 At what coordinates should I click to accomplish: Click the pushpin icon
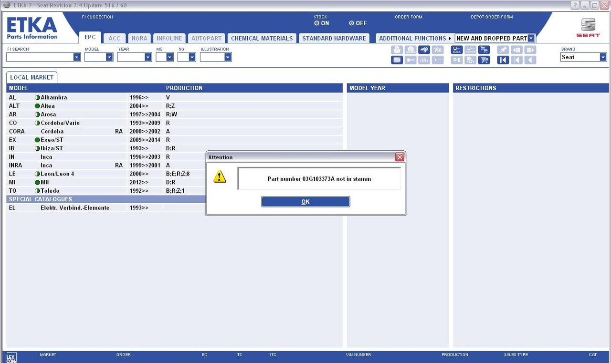(x=503, y=50)
